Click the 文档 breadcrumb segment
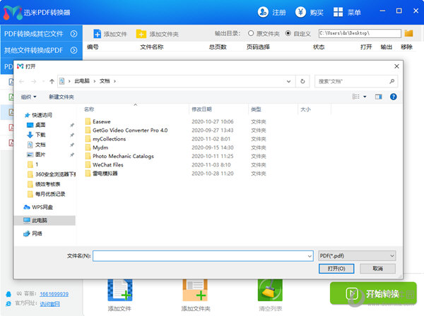This screenshot has height=316, width=424. [x=105, y=81]
